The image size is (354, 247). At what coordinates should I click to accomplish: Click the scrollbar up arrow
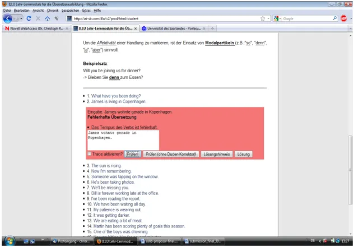click(x=350, y=36)
